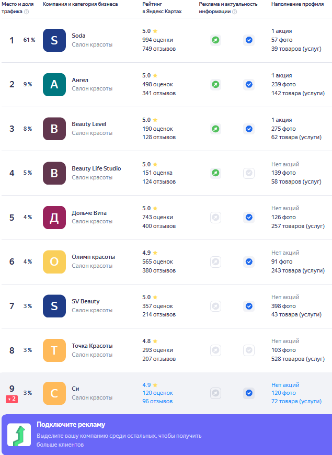Click company name 'Ангел'
Image resolution: width=332 pixels, height=455 pixels.
(80, 80)
